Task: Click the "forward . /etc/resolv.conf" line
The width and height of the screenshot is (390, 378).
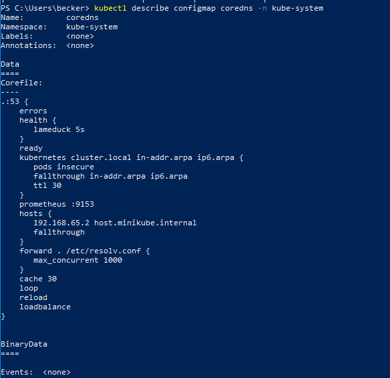Action: [x=85, y=251]
